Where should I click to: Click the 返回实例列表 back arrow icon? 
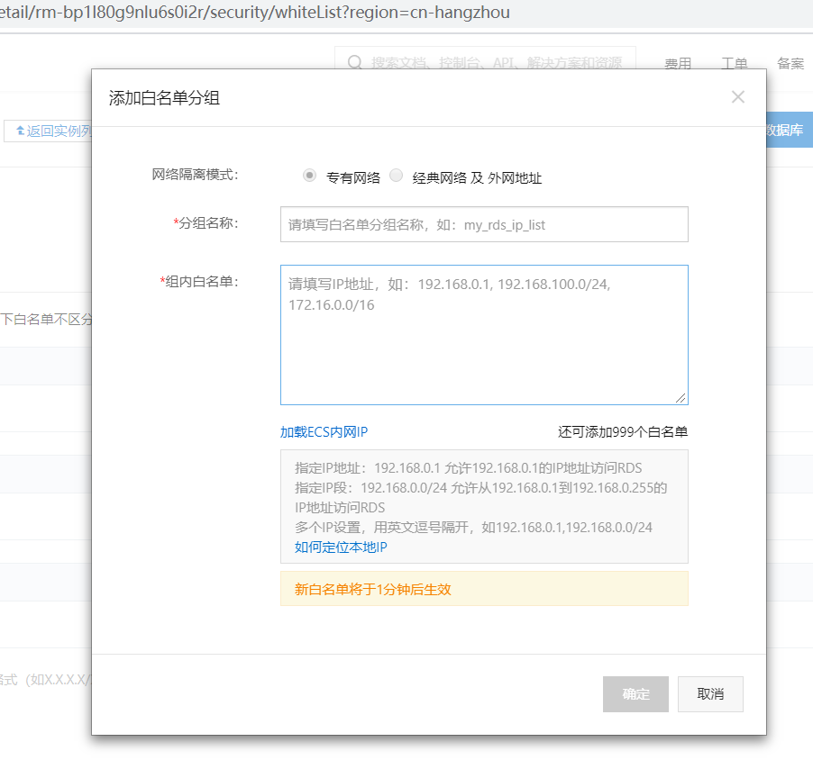[x=21, y=131]
